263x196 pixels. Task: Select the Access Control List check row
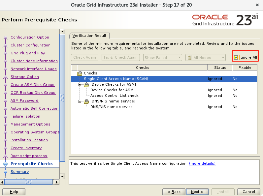(x=164, y=96)
